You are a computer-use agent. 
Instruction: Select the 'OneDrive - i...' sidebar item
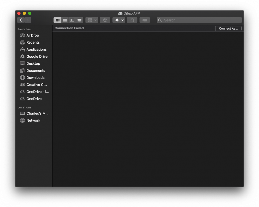(34, 92)
